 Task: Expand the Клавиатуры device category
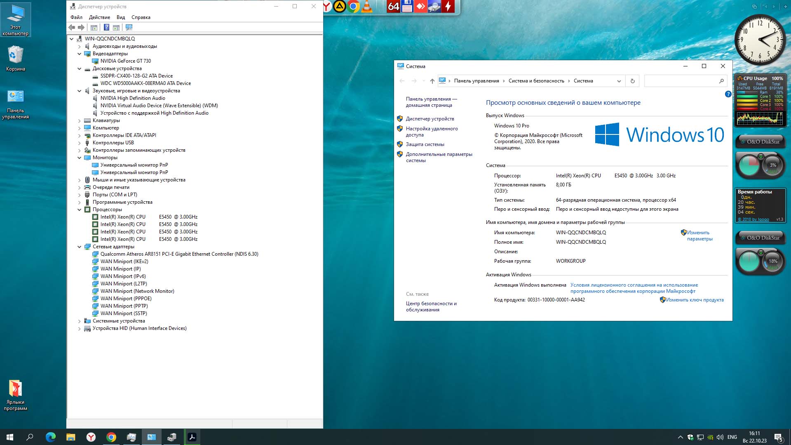(x=80, y=120)
